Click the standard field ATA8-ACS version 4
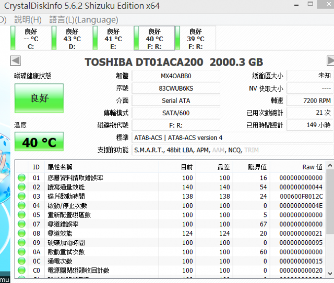This screenshot has width=334, height=283. pos(232,138)
